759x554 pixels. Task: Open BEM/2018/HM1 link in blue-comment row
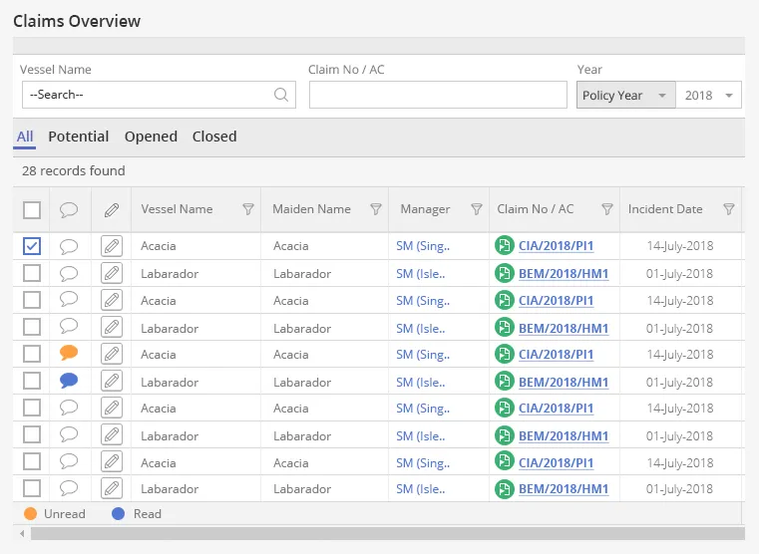point(564,383)
